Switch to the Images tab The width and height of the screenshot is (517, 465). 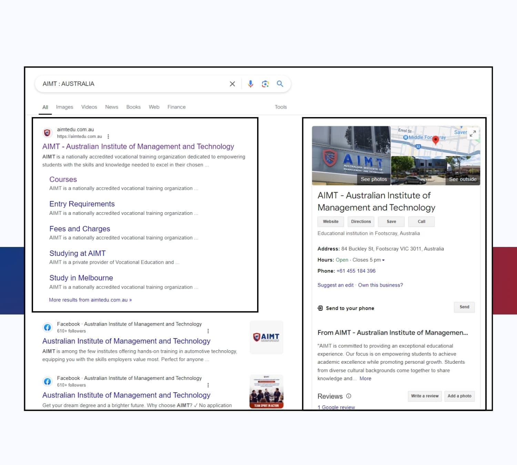click(x=64, y=107)
